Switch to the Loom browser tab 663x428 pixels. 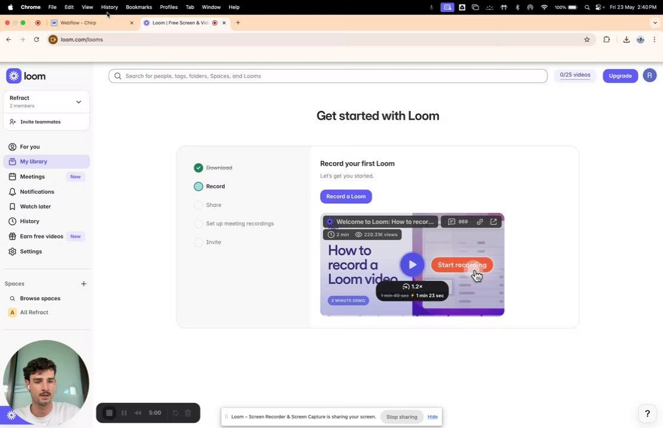(x=185, y=23)
